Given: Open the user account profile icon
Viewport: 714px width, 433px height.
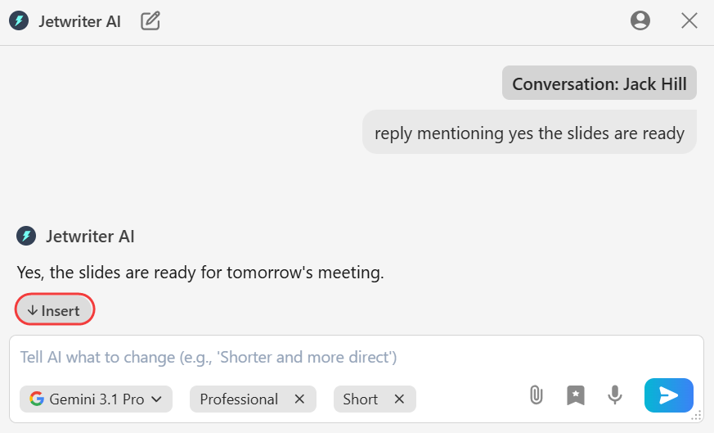Looking at the screenshot, I should coord(640,21).
